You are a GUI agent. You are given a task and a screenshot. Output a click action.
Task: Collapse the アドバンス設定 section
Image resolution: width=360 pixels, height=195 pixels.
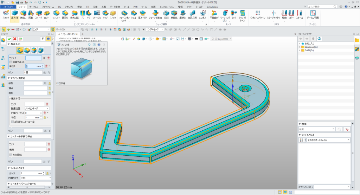(9, 78)
